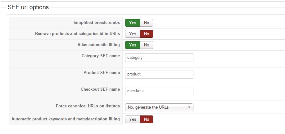The image size is (285, 134).
Task: Set Simplified breadcrumbs to No
Action: coord(147,23)
